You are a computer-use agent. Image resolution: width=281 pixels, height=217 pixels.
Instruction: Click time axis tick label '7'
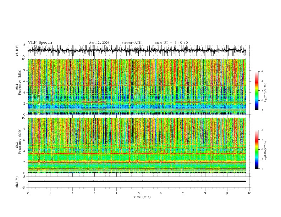tap(183, 193)
